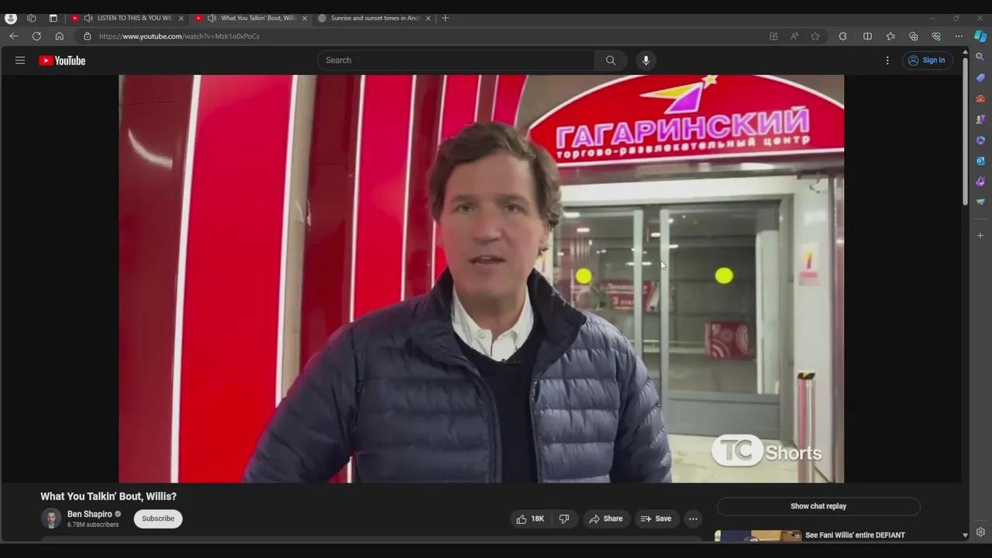Open Browser essentials heart icon
Viewport: 992px width, 558px height.
[x=936, y=36]
